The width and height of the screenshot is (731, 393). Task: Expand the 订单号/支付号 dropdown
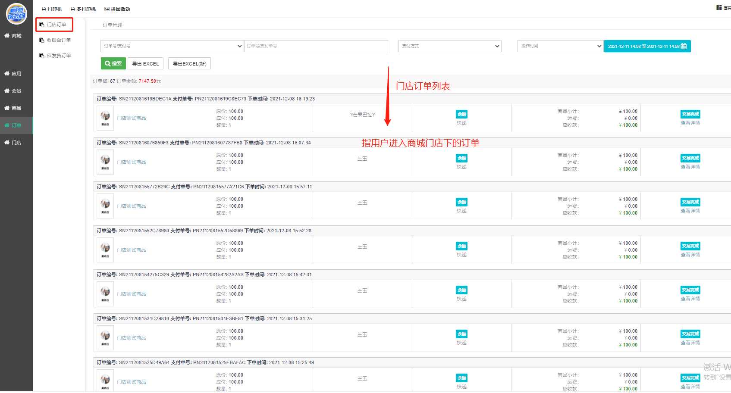coord(172,46)
